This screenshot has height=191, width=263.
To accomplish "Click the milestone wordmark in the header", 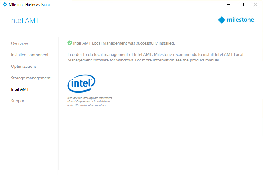I will coord(240,20).
